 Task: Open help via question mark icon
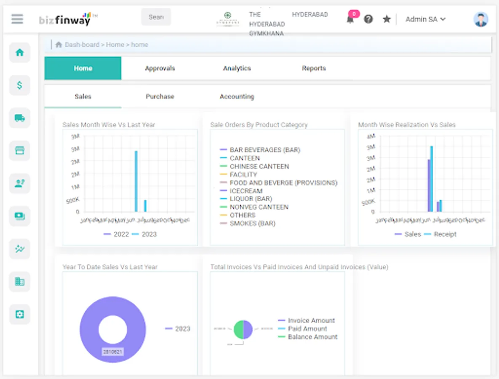click(x=368, y=19)
